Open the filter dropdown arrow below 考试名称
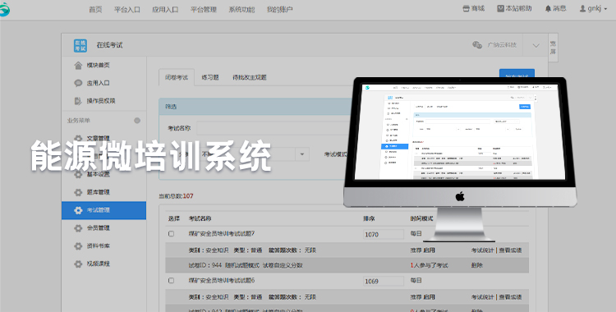Viewport: 616px width, 312px height. coord(301,154)
